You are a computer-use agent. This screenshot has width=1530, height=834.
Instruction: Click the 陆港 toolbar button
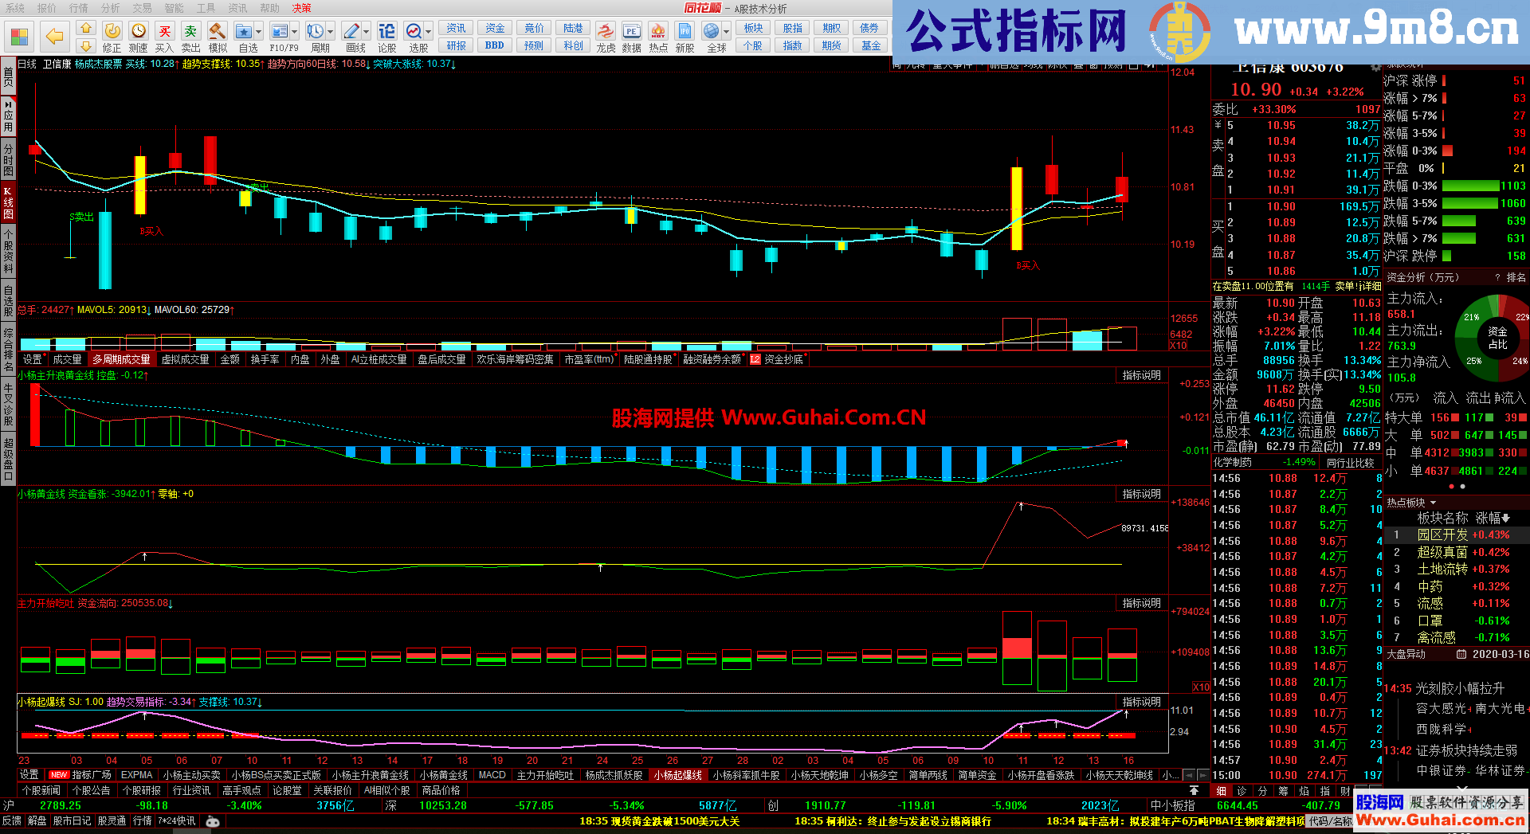pos(574,29)
